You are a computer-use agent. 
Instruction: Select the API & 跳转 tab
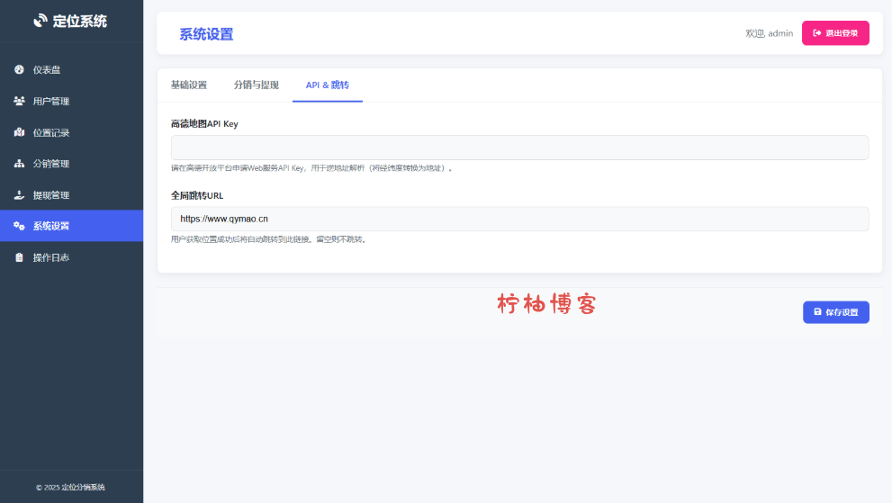[327, 85]
